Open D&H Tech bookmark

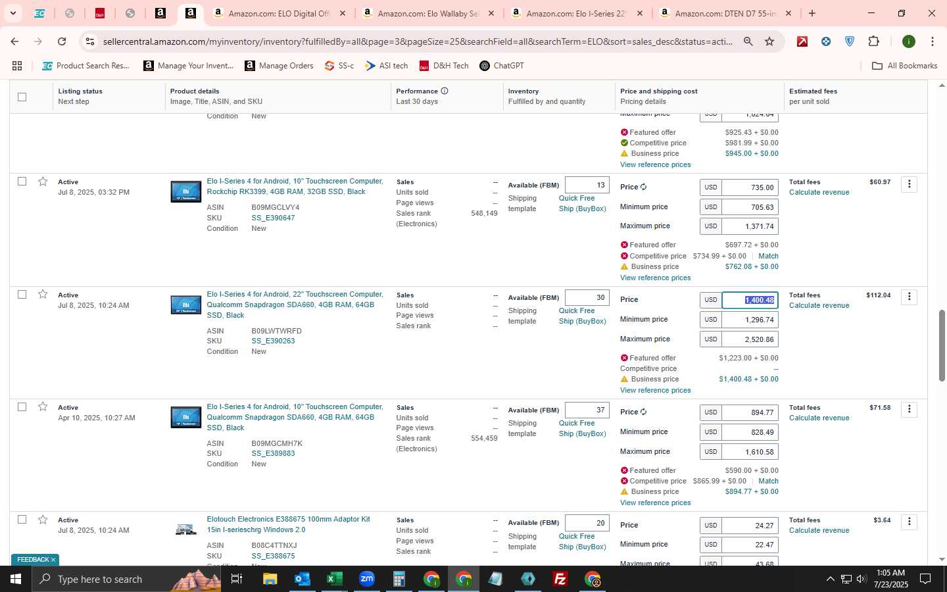coord(444,66)
